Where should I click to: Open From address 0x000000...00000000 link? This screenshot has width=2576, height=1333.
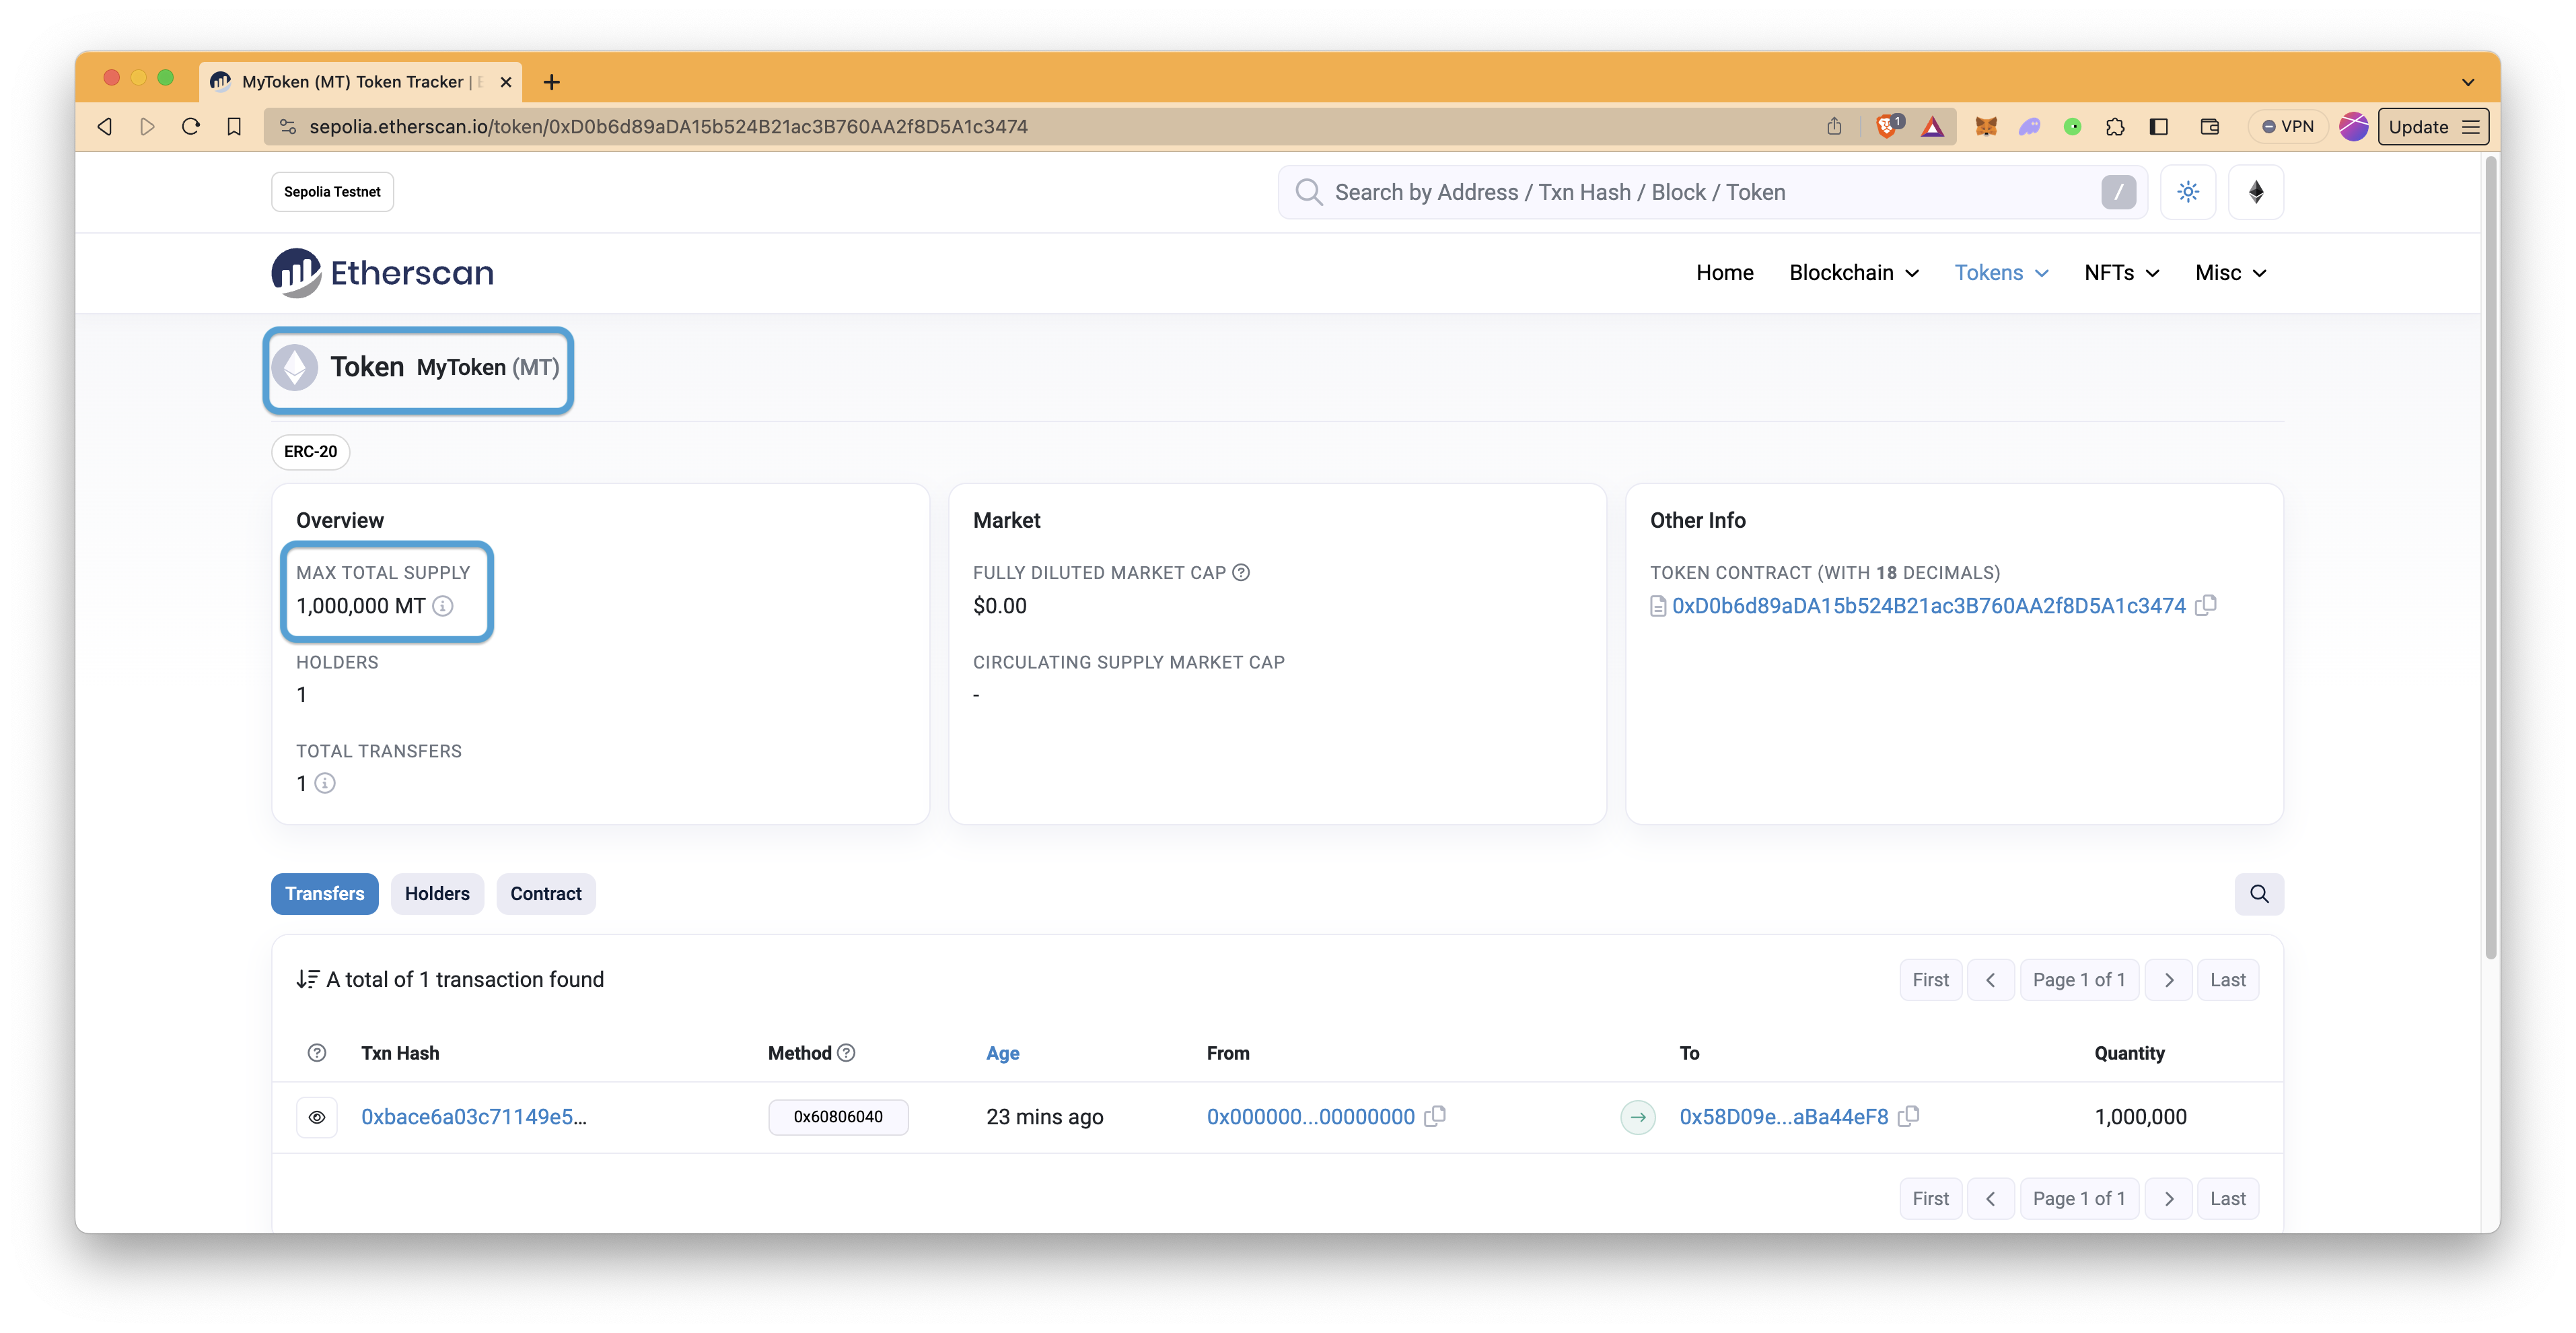1310,1117
